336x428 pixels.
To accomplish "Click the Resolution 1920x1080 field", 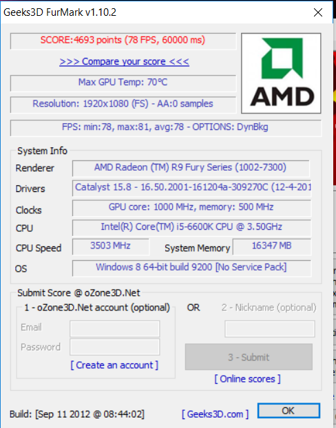I will click(123, 105).
